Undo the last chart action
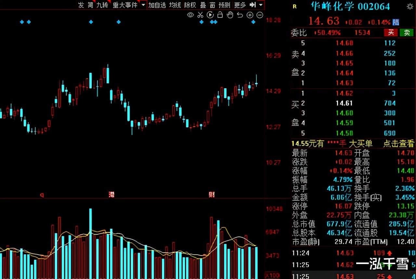416x279 pixels. pos(240,15)
